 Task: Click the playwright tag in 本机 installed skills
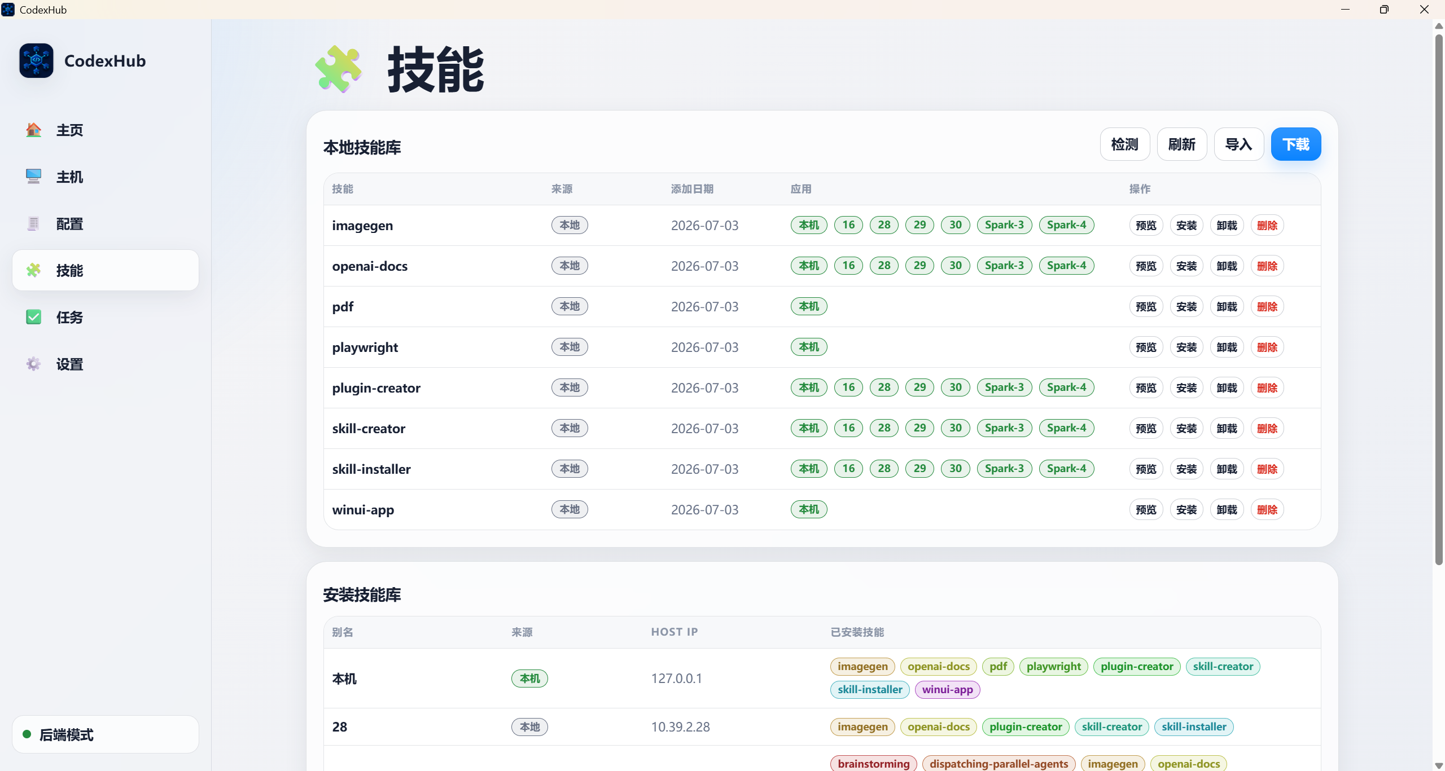tap(1054, 666)
